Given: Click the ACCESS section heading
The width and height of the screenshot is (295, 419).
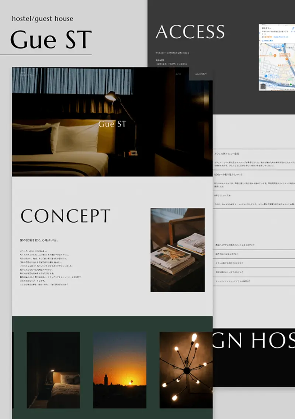Looking at the screenshot, I should (190, 32).
